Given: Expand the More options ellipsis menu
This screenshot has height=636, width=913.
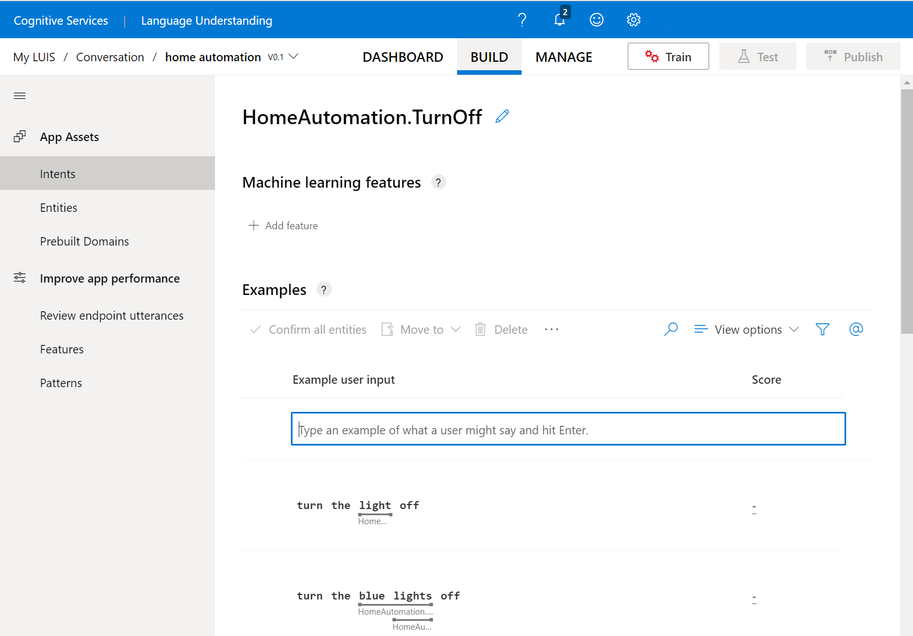Looking at the screenshot, I should (x=551, y=329).
